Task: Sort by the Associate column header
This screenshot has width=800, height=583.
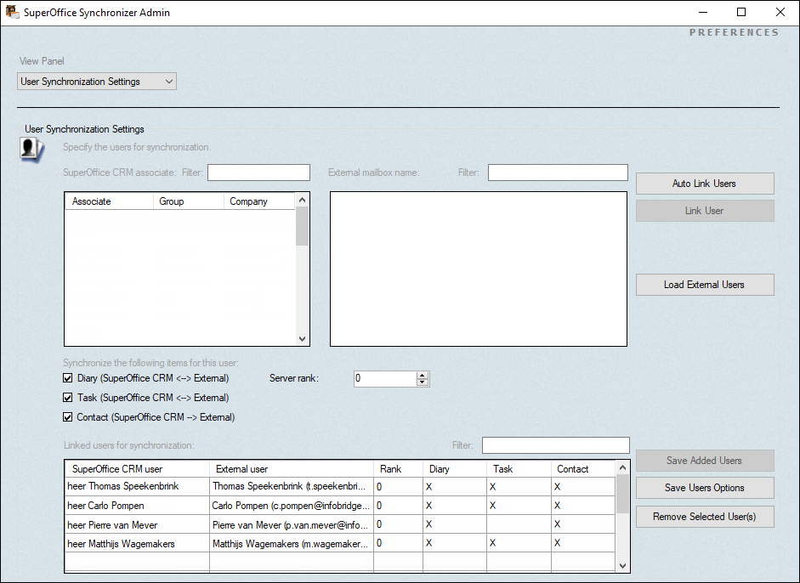Action: tap(109, 201)
